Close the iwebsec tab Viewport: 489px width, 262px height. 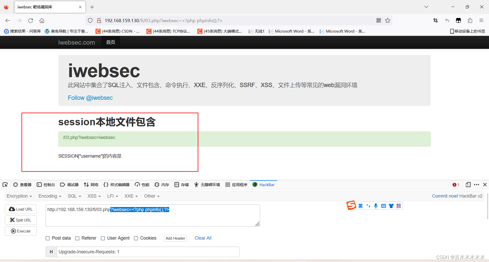tap(80, 7)
